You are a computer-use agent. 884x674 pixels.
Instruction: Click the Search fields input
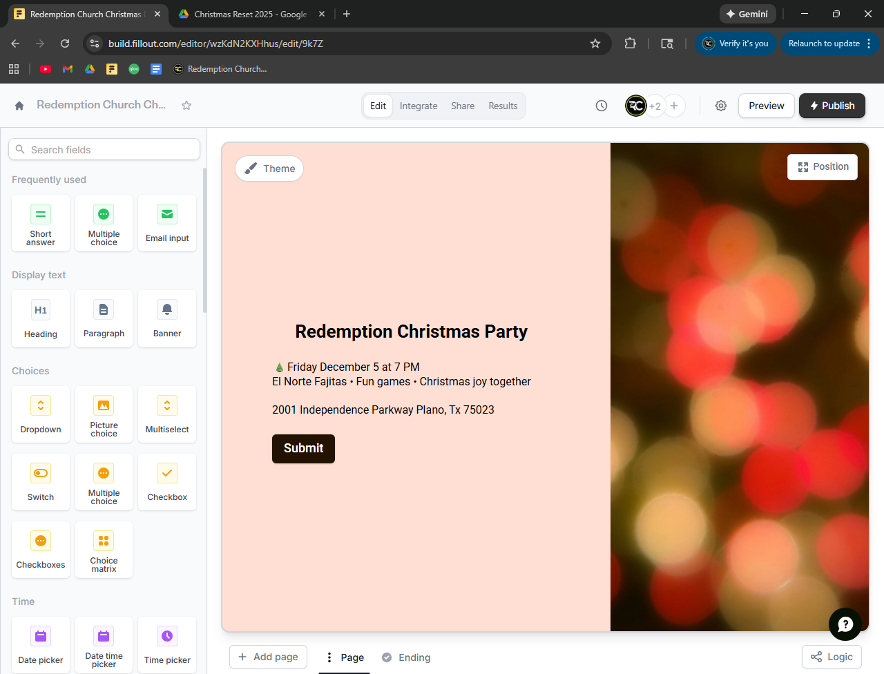point(110,150)
